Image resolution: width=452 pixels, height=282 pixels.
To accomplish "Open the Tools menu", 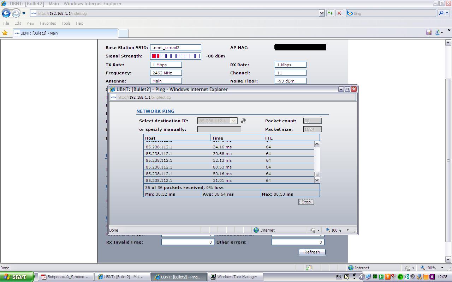I will tap(66, 23).
